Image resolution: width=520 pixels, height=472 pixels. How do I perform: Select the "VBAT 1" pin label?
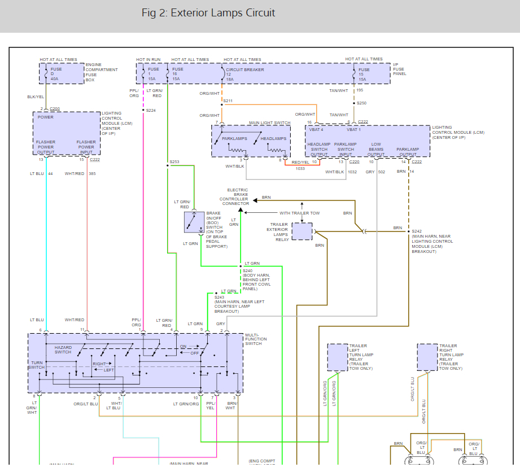coord(353,130)
